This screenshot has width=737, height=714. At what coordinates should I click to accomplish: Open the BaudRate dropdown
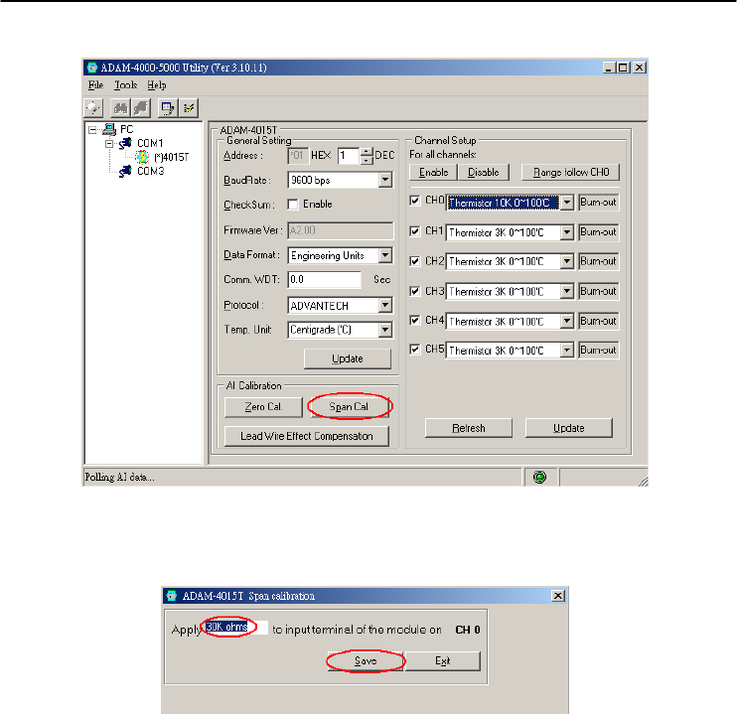pyautogui.click(x=385, y=180)
